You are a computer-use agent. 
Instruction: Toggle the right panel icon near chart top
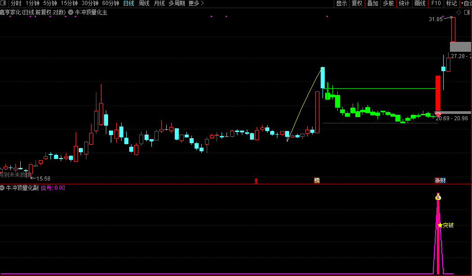pyautogui.click(x=467, y=12)
